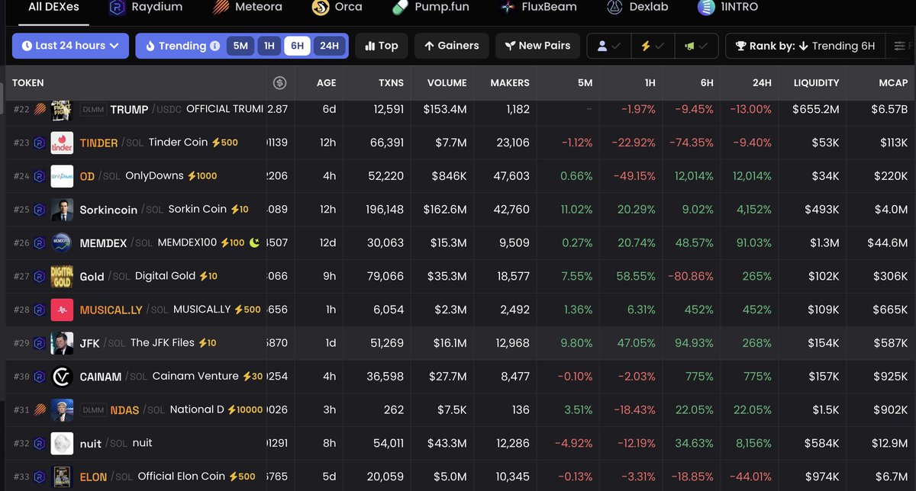
Task: Click the MUSICAL.LY token logo
Action: (62, 310)
